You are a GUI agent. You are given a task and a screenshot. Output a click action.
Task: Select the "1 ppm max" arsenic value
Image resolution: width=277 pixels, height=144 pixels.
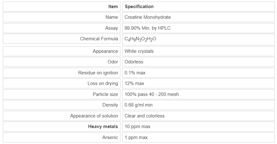coord(136,137)
